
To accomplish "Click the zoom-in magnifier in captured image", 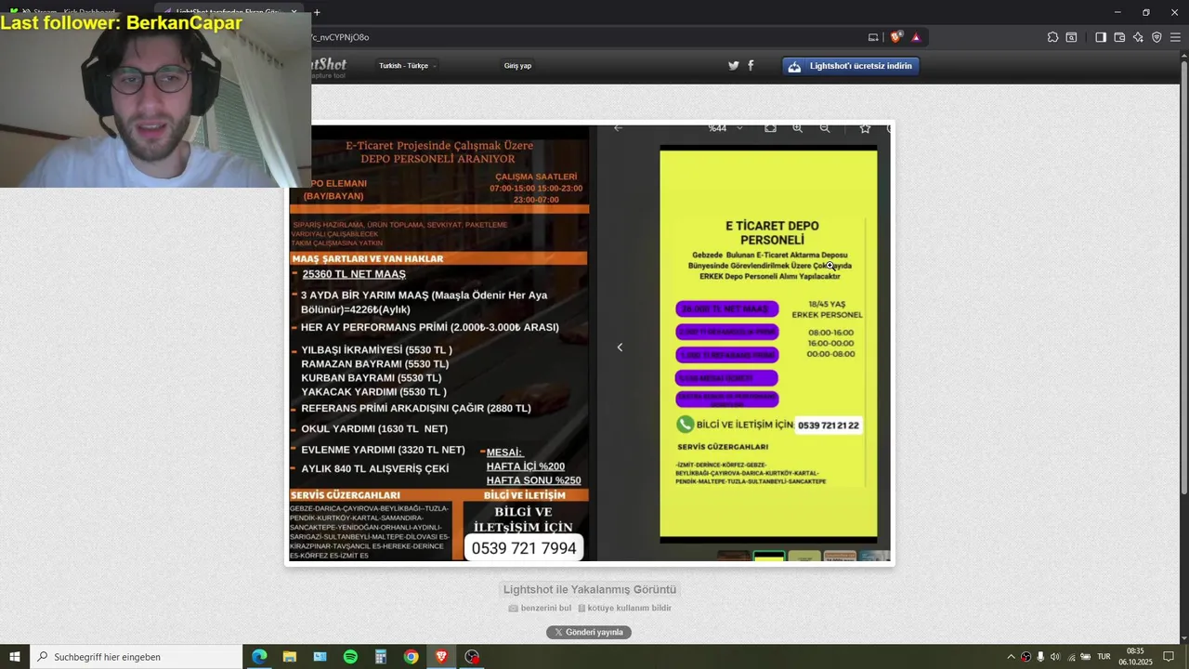I will click(x=797, y=128).
